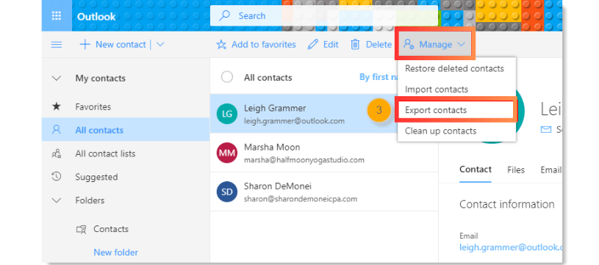This screenshot has height=265, width=599.
Task: Click the Contact information heading
Action: tap(507, 204)
